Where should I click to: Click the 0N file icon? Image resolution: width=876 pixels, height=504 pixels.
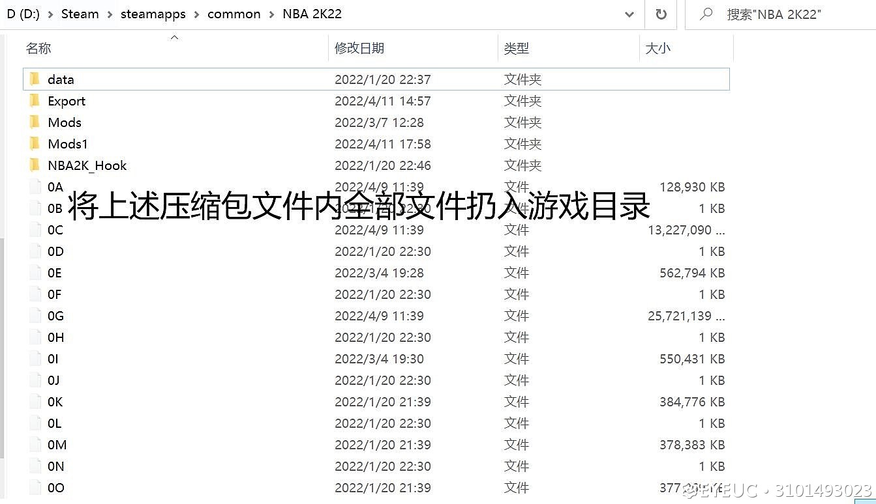pyautogui.click(x=35, y=466)
